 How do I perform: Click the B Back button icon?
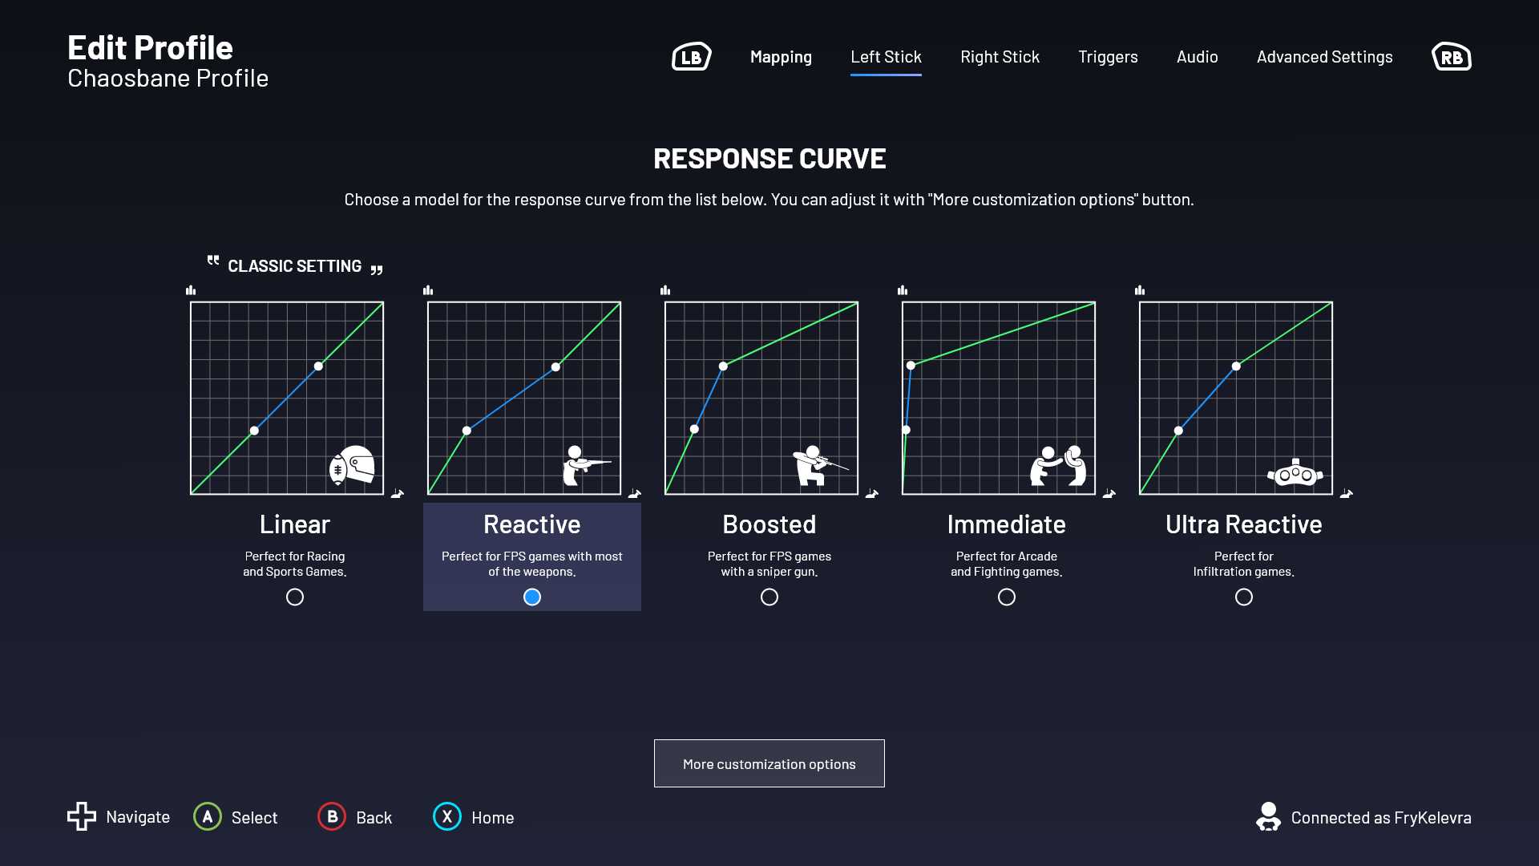[x=332, y=817]
